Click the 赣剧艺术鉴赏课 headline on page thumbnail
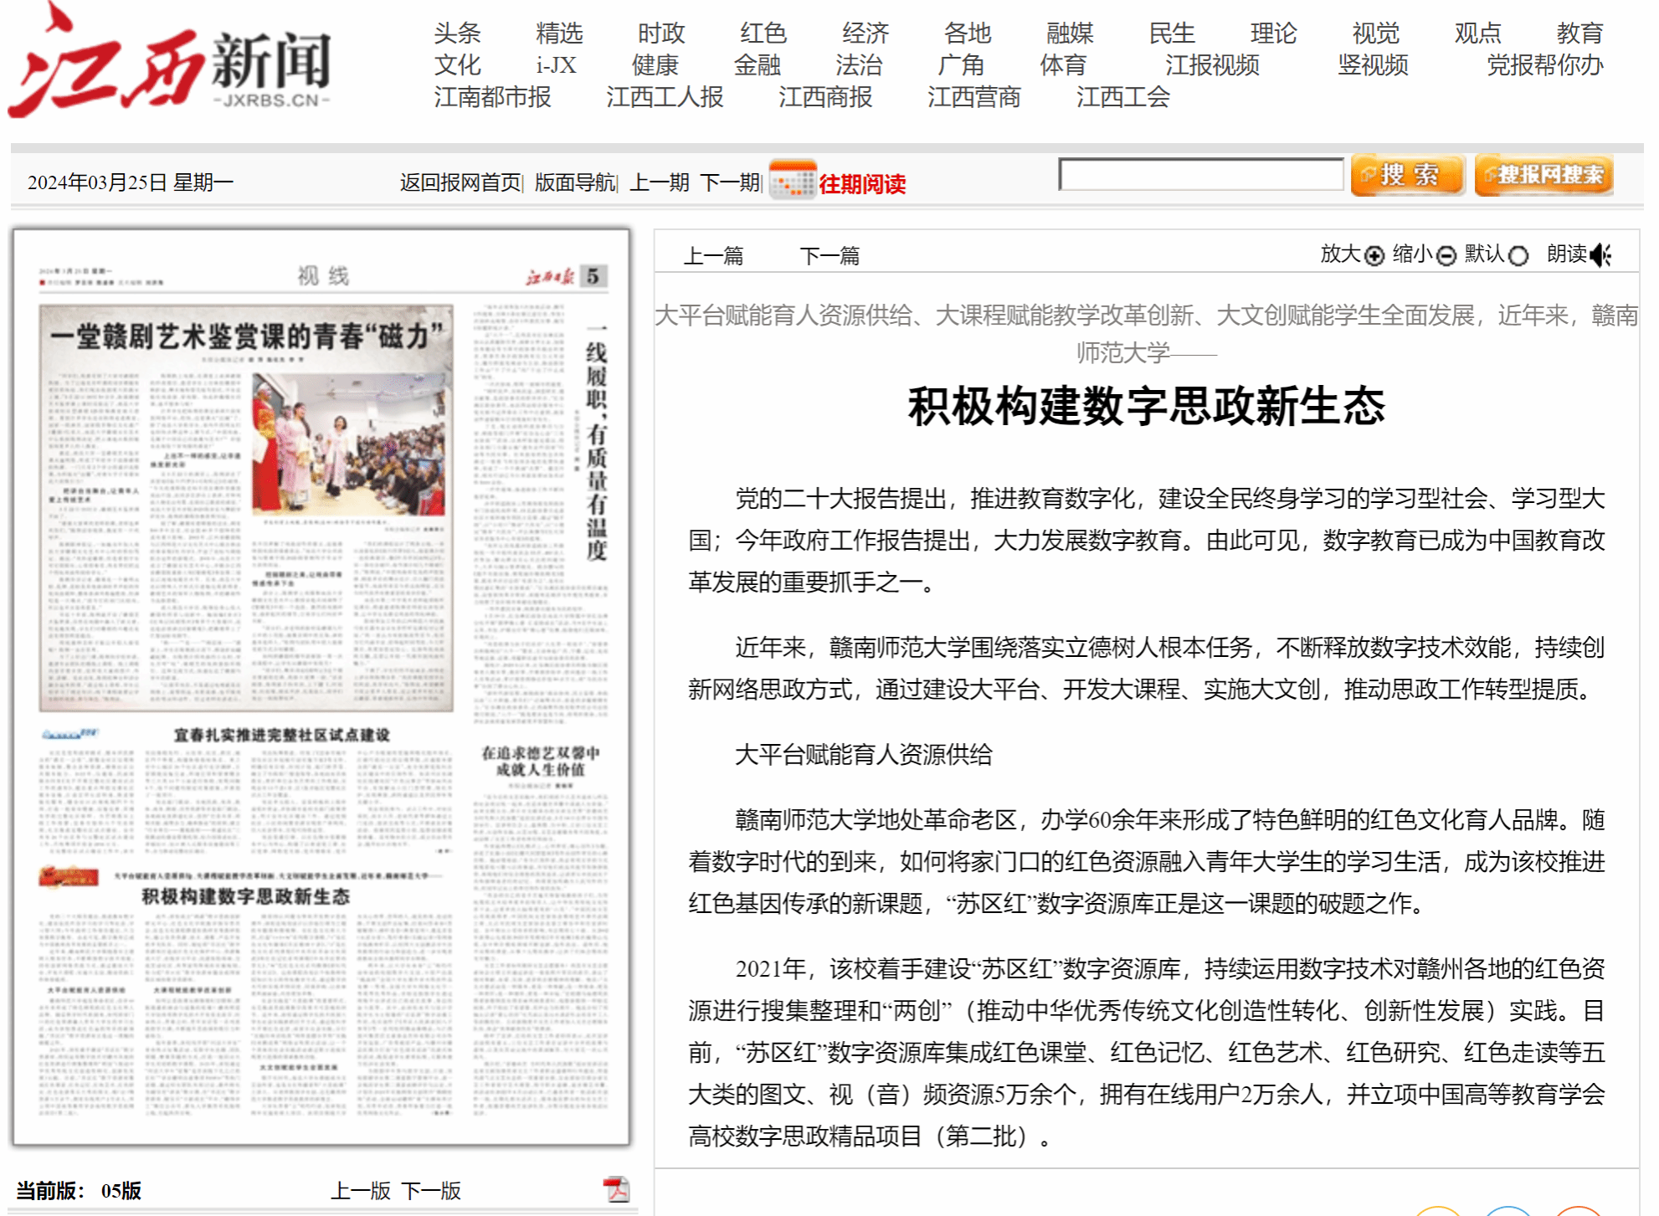 pos(246,336)
